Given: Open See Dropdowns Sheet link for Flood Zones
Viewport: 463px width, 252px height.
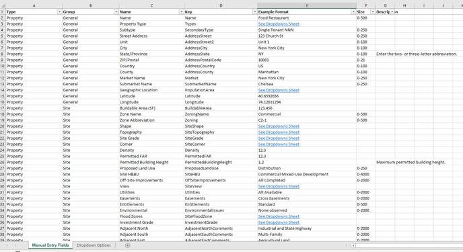Looking at the screenshot, I should (x=279, y=216).
